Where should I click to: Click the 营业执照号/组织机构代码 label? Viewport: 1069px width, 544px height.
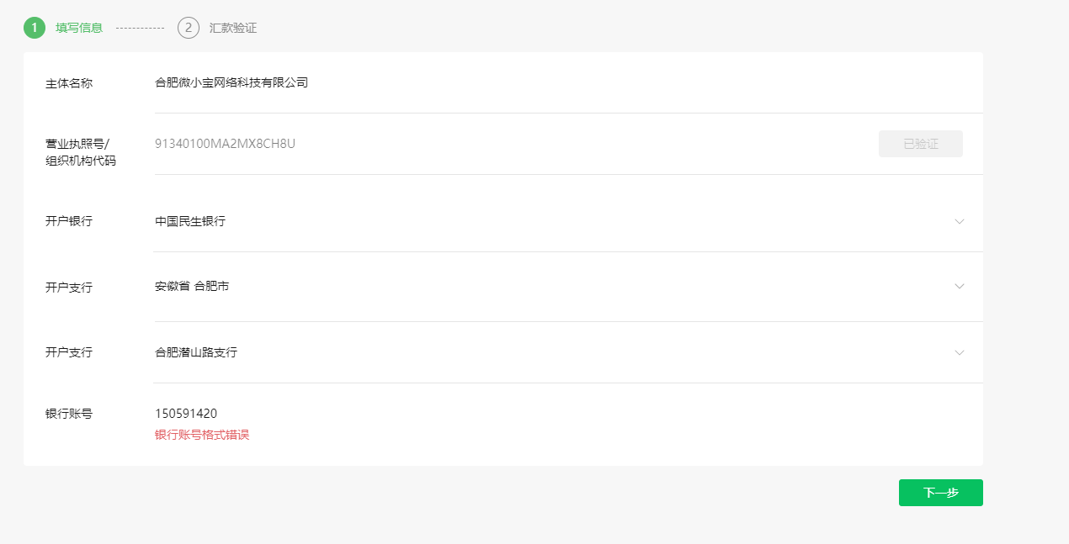pos(81,152)
